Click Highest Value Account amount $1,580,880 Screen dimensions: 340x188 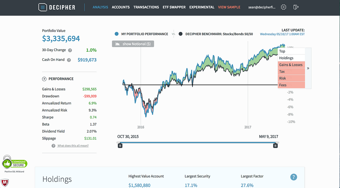(139, 185)
